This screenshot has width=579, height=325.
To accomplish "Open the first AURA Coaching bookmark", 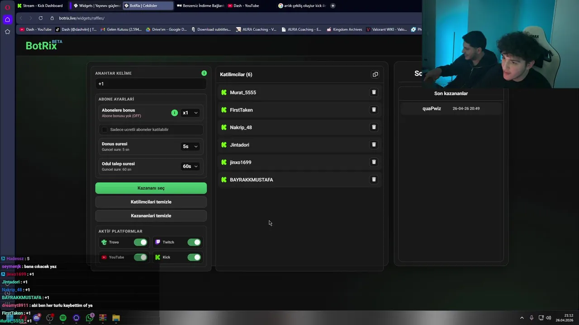I will [256, 29].
